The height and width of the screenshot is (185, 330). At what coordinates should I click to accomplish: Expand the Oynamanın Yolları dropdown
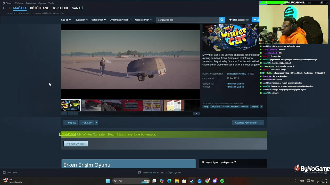(120, 20)
